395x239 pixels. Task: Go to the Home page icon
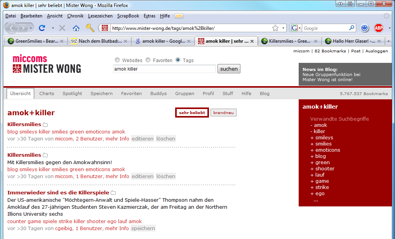click(76, 28)
